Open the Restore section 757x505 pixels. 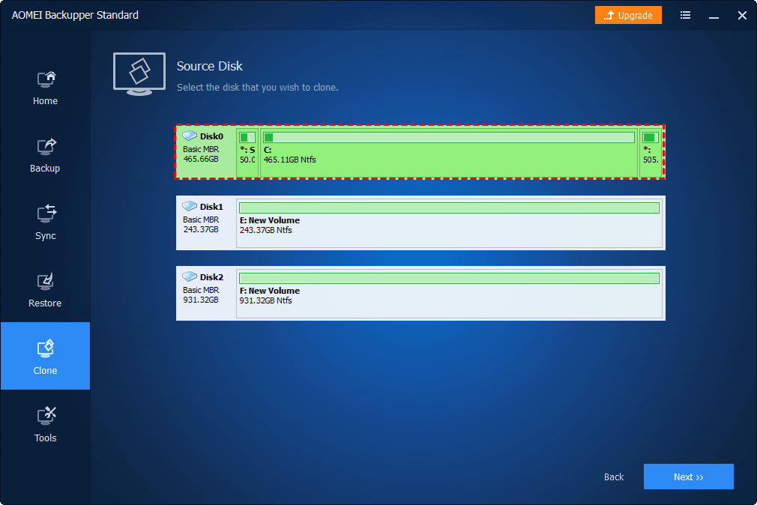45,291
